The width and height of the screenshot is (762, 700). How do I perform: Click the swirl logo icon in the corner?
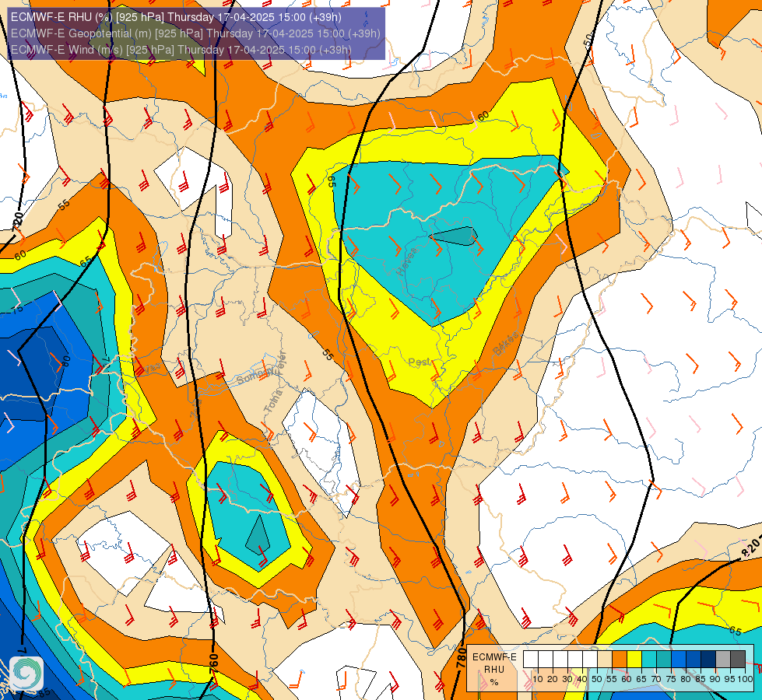click(x=26, y=674)
